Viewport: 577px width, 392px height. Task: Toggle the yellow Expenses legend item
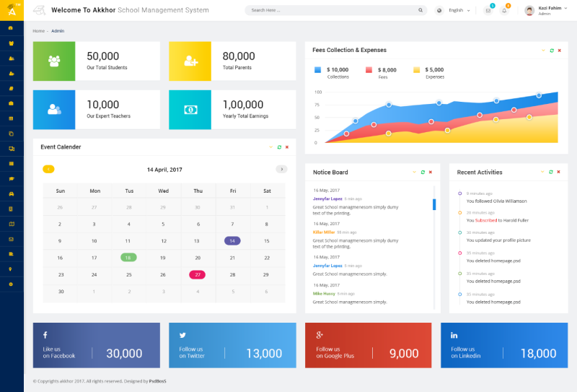pos(417,70)
